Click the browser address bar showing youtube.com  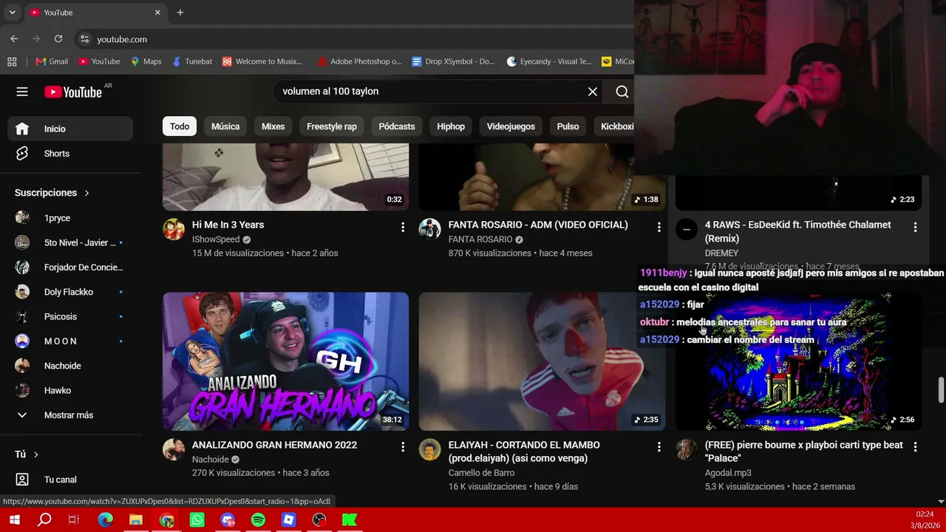click(x=355, y=39)
